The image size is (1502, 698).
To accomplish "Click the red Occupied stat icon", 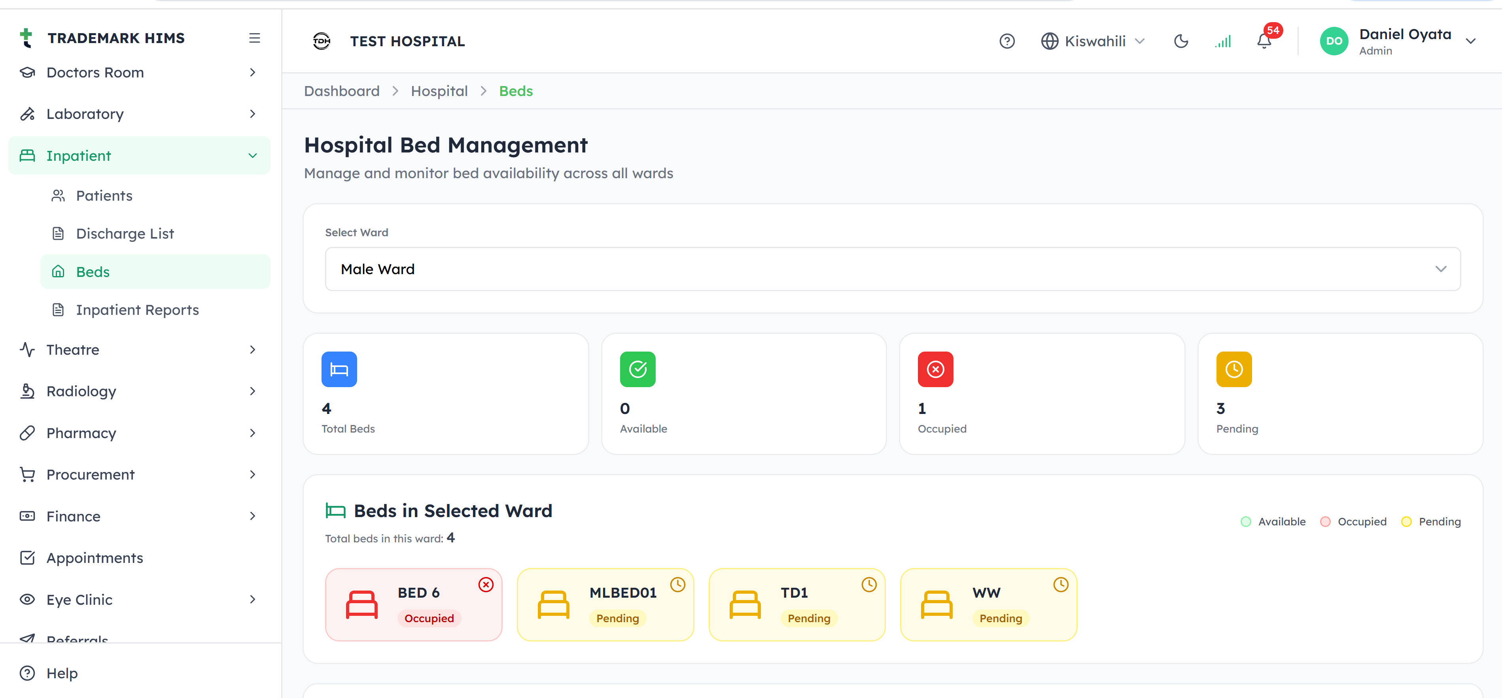I will (x=935, y=369).
